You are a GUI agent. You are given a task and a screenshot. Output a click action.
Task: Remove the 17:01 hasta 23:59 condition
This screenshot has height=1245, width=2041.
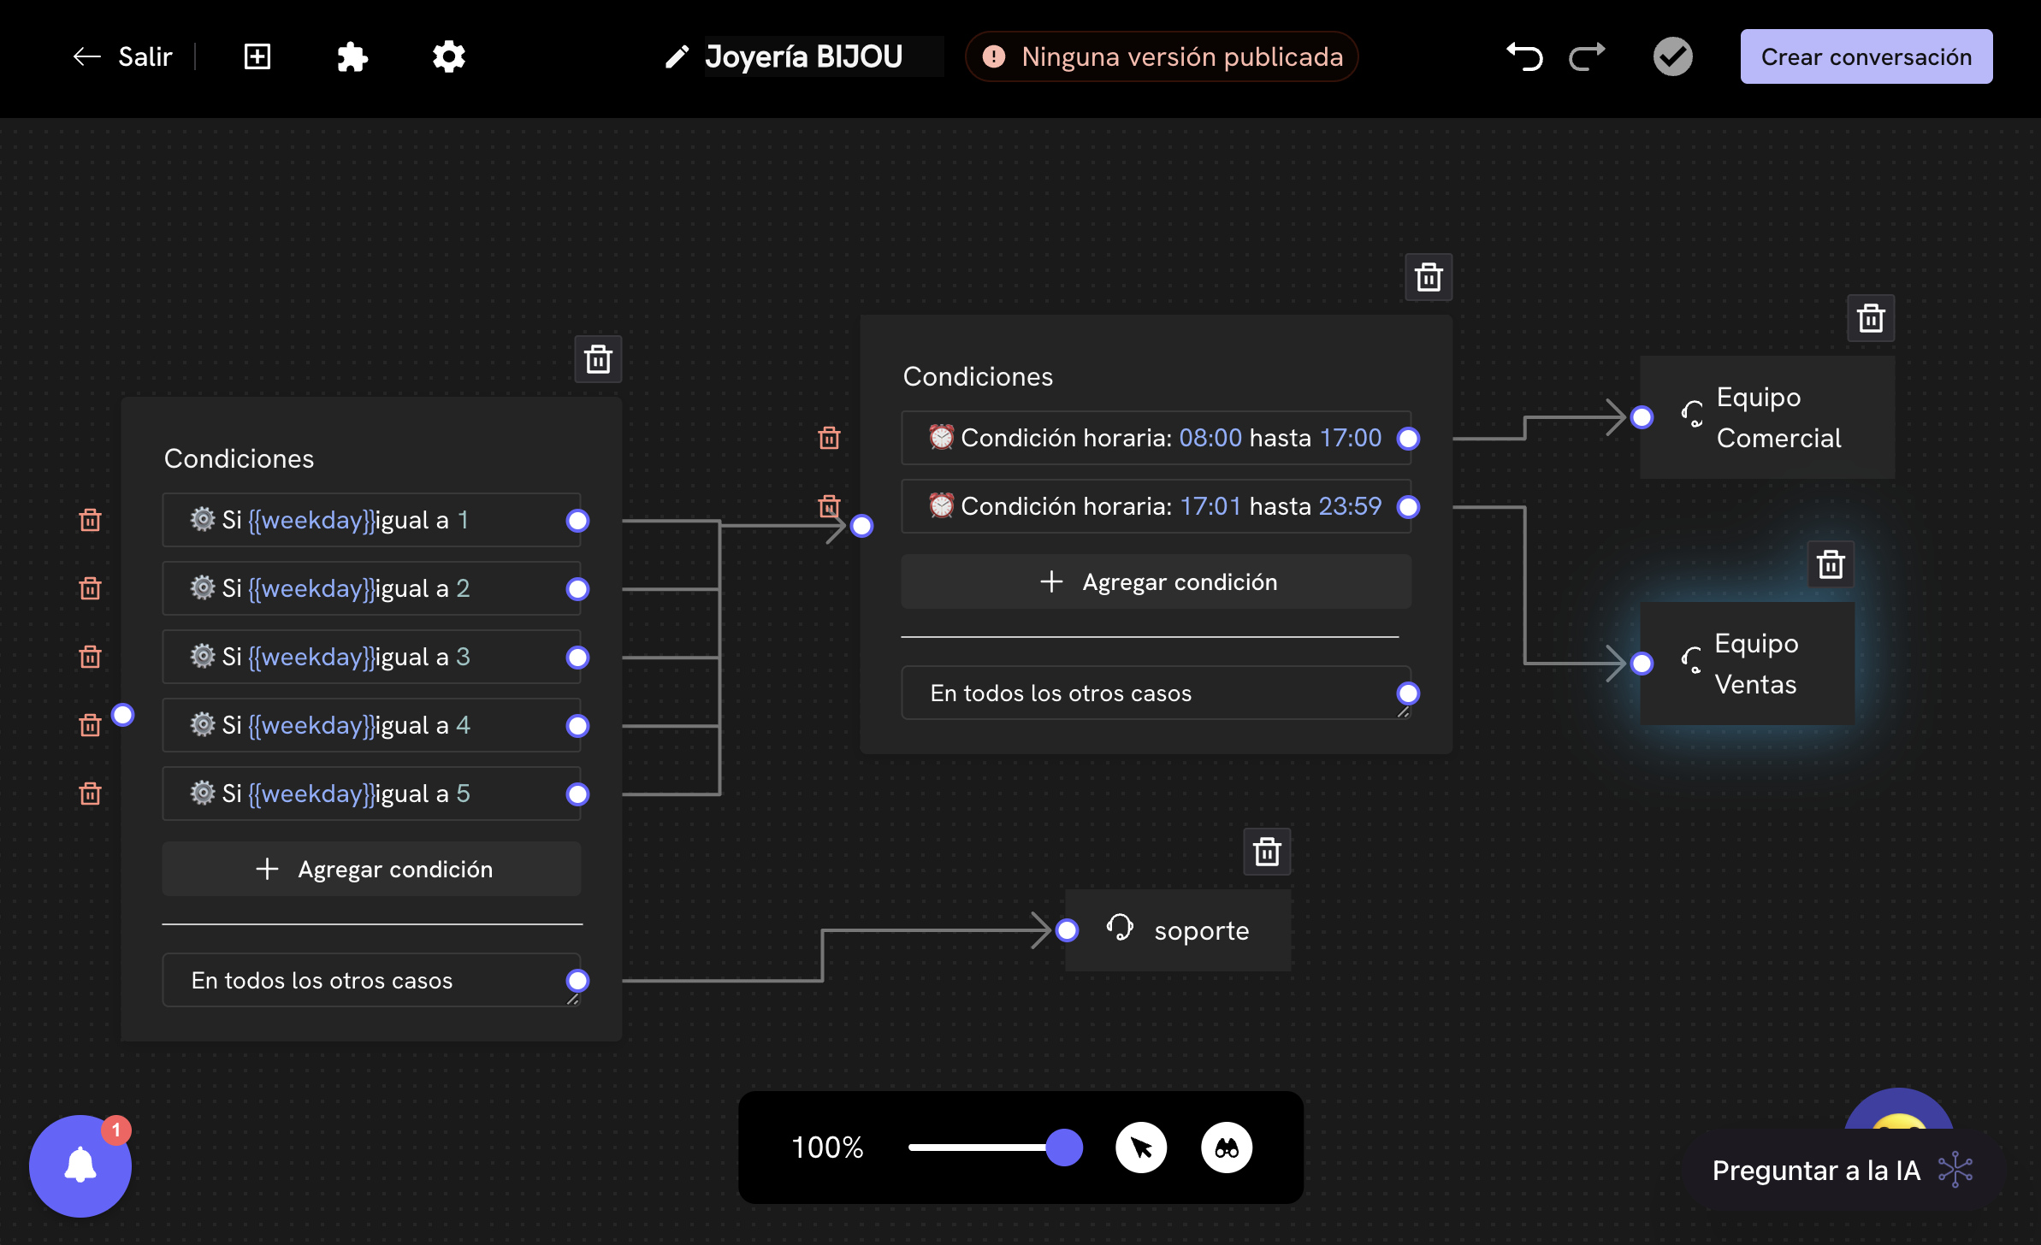click(x=829, y=506)
